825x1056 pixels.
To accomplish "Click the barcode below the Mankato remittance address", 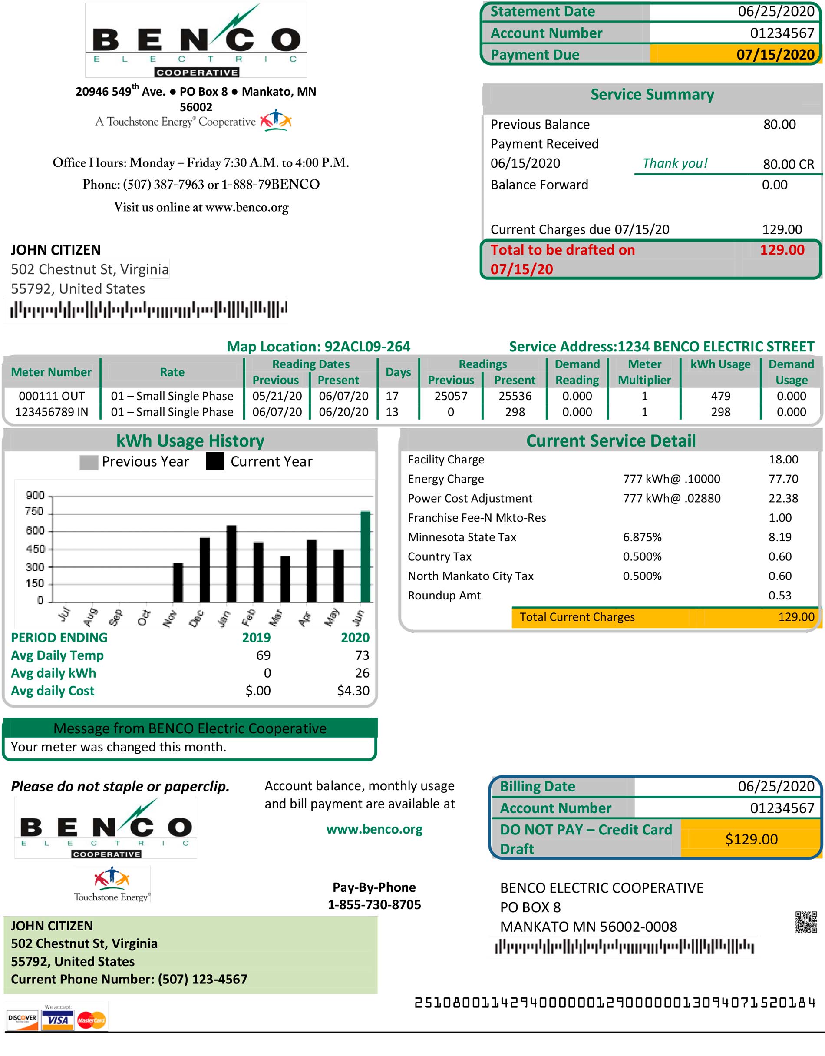I will point(624,947).
